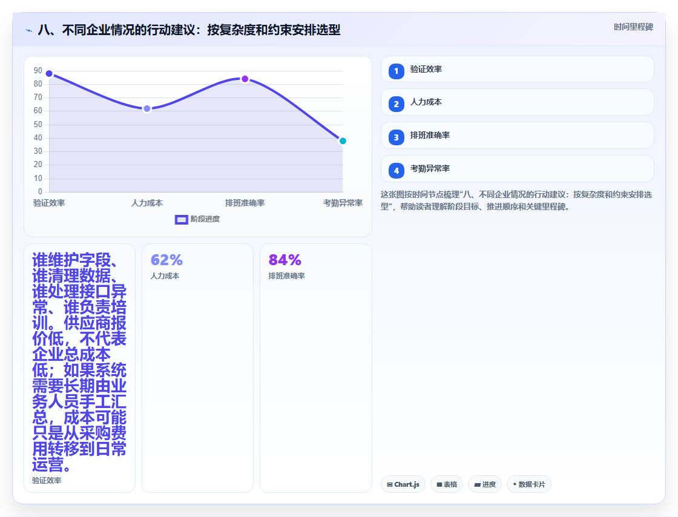
Task: Click the 验证效率 caption in the left card
Action: [x=47, y=480]
